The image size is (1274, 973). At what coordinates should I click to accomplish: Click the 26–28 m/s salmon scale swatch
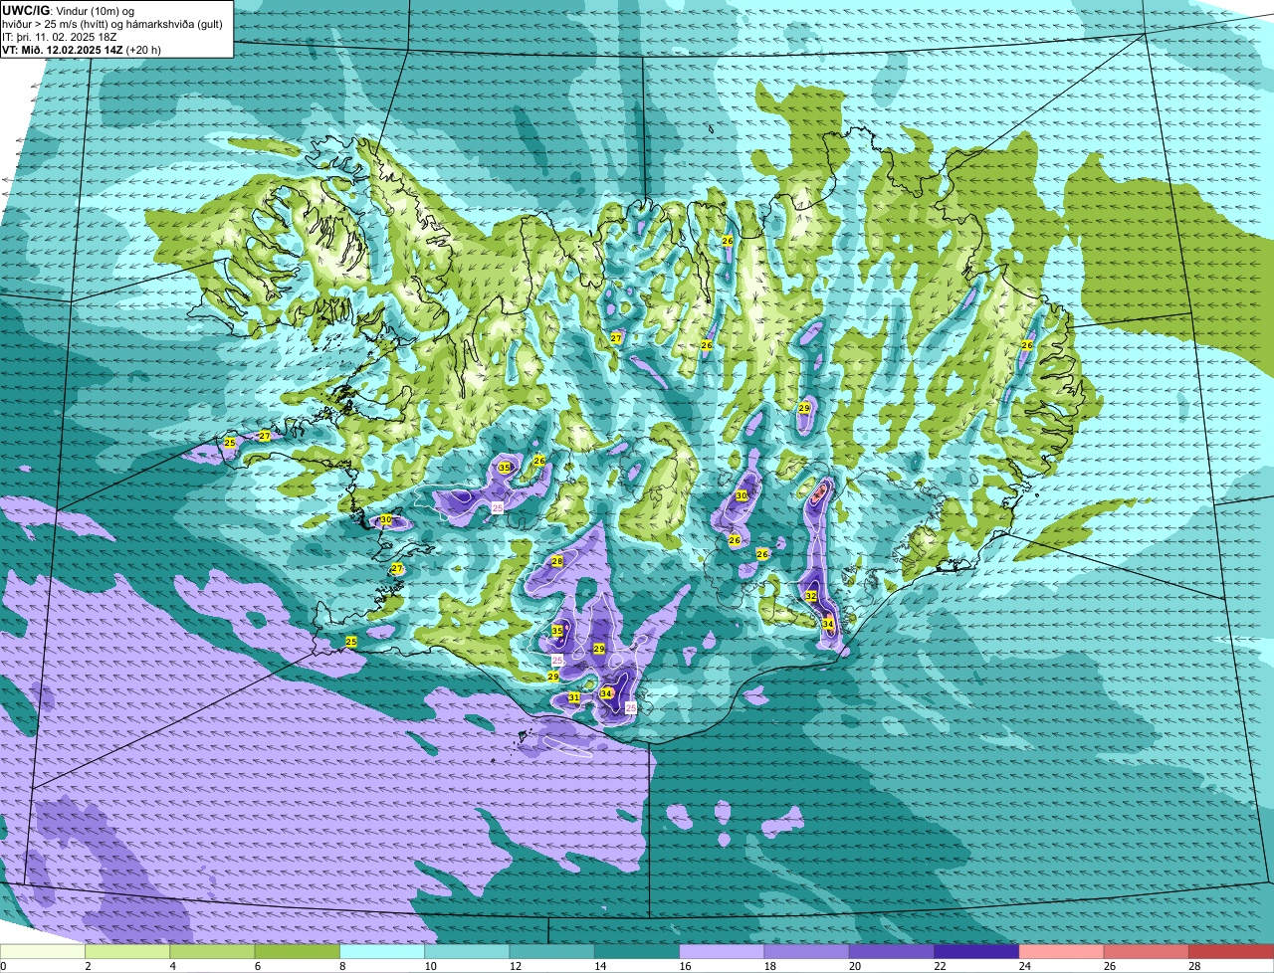coord(1146,951)
